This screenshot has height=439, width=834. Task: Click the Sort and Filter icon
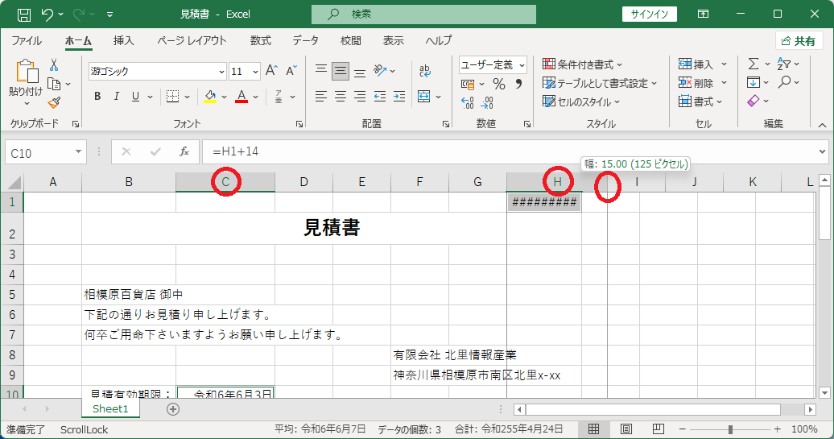click(x=784, y=64)
